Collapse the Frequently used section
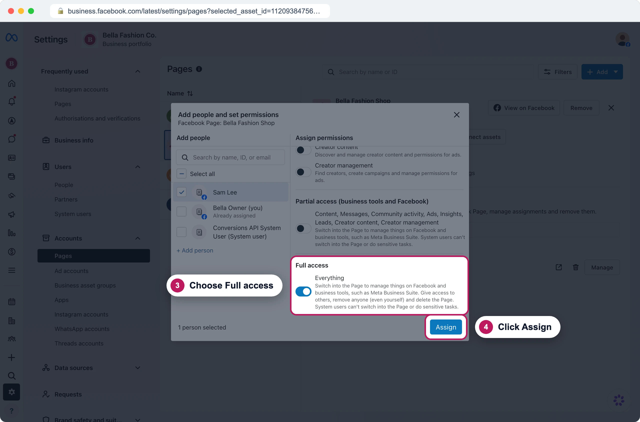This screenshot has width=640, height=422. coord(138,71)
